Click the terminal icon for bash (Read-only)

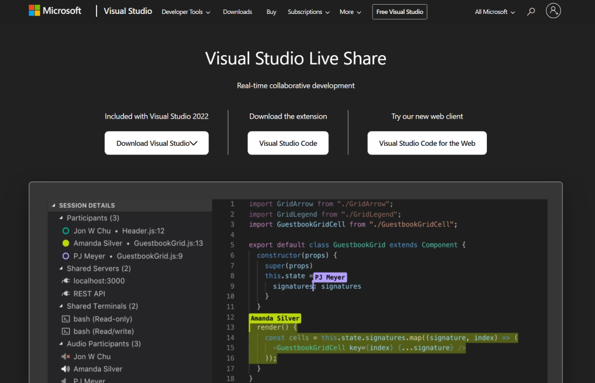pos(66,319)
